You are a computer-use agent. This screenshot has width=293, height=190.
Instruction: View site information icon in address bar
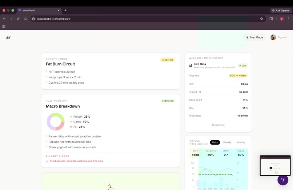click(33, 19)
